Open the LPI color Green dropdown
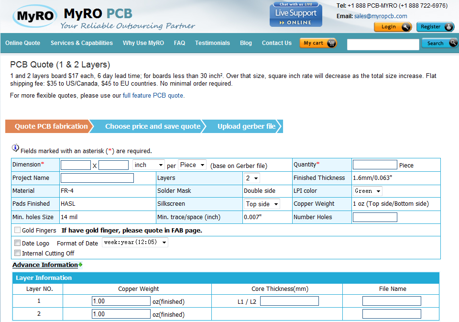This screenshot has width=459, height=322. pos(367,191)
